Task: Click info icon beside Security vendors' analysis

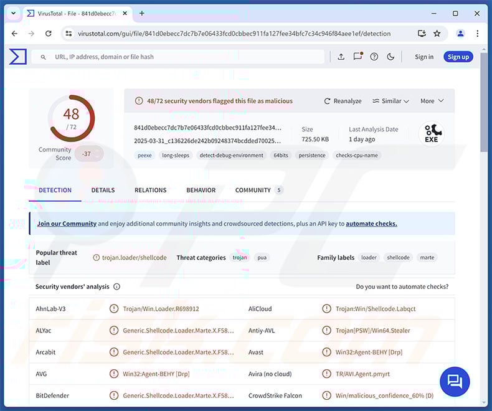Action: pyautogui.click(x=117, y=287)
